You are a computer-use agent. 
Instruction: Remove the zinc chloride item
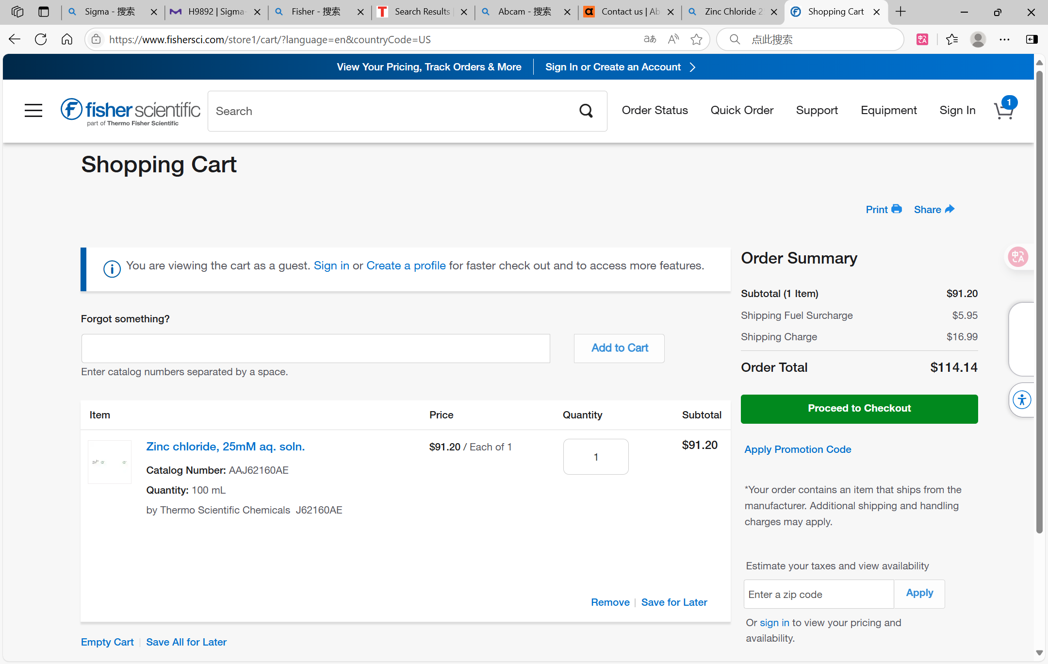point(610,602)
